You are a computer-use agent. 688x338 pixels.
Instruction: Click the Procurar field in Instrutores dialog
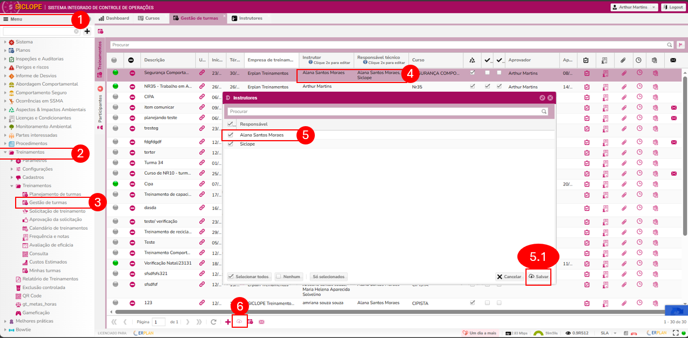pyautogui.click(x=383, y=112)
